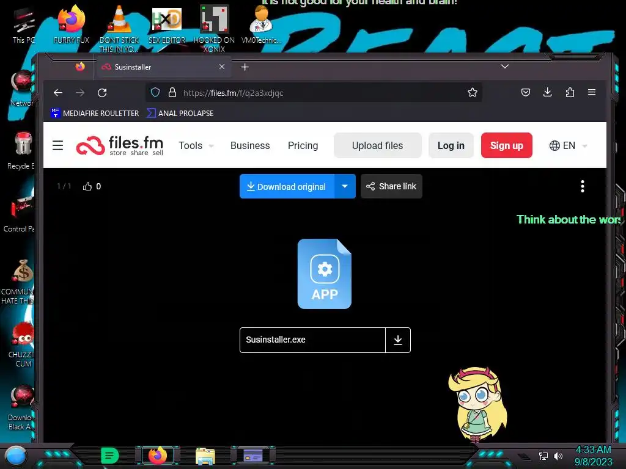Like the file with thumbs-up icon
626x469 pixels.
pyautogui.click(x=87, y=186)
